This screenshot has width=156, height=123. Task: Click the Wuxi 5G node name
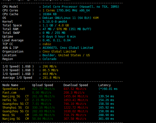coord(9,115)
